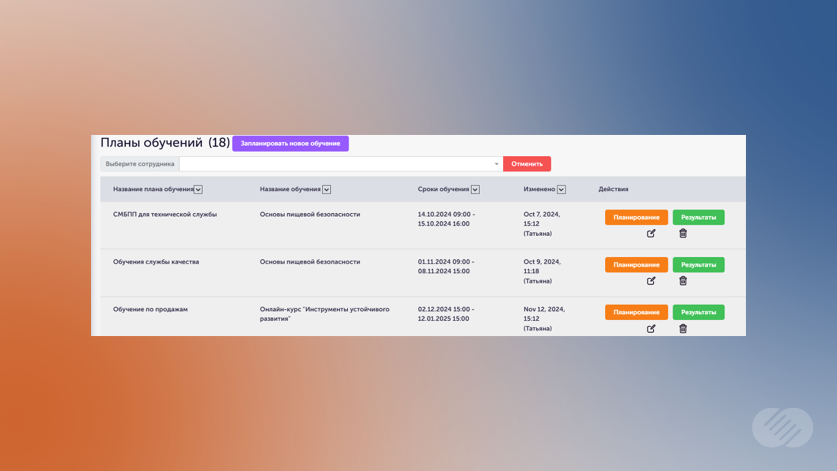Screen dimensions: 837x471
Task: Open Планирование for Обучения службы качества
Action: point(636,265)
